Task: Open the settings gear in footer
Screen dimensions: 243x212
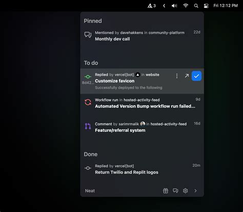Action: [186, 190]
